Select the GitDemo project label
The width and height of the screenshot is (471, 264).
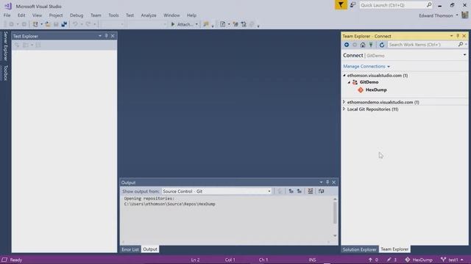point(369,82)
